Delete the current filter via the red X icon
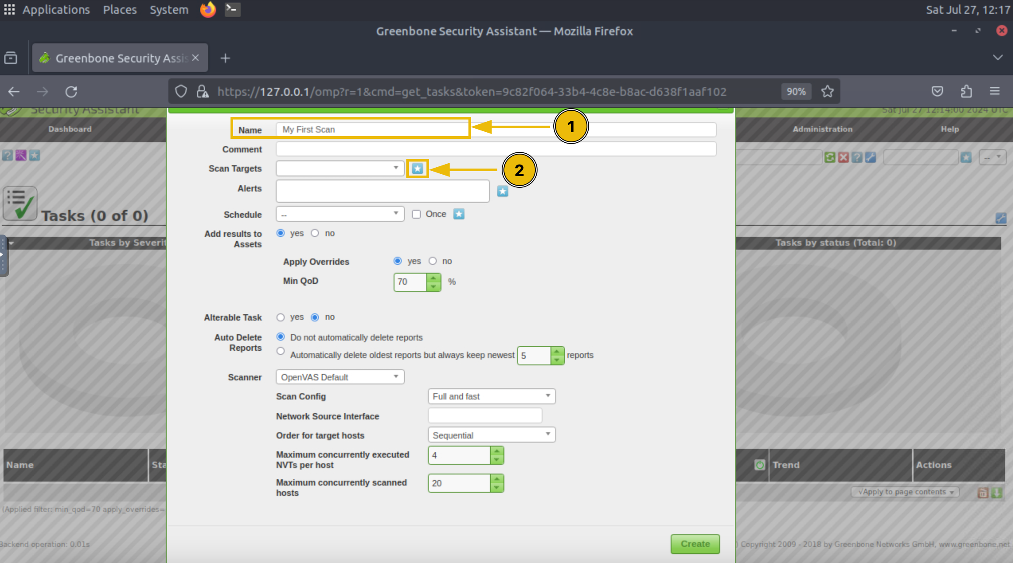The height and width of the screenshot is (563, 1013). click(x=844, y=157)
